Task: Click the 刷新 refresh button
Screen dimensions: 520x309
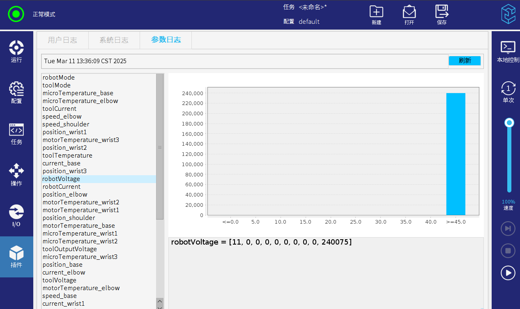Action: 465,61
